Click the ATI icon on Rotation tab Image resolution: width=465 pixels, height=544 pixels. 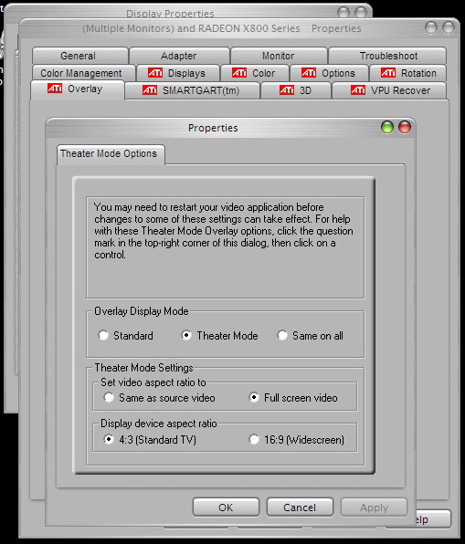pyautogui.click(x=388, y=73)
